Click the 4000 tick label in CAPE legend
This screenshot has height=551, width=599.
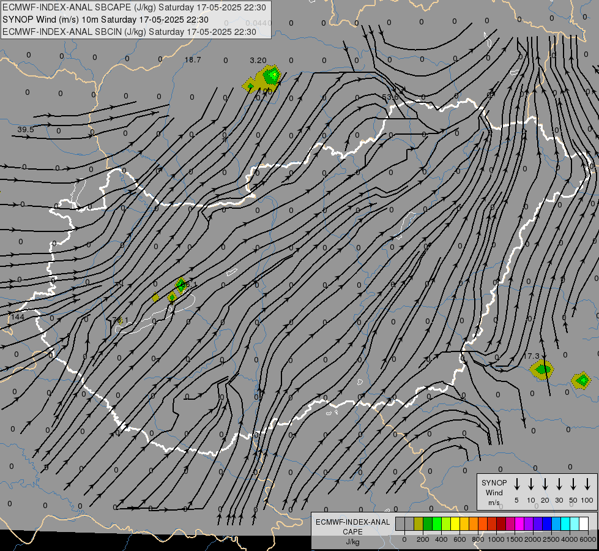click(570, 539)
